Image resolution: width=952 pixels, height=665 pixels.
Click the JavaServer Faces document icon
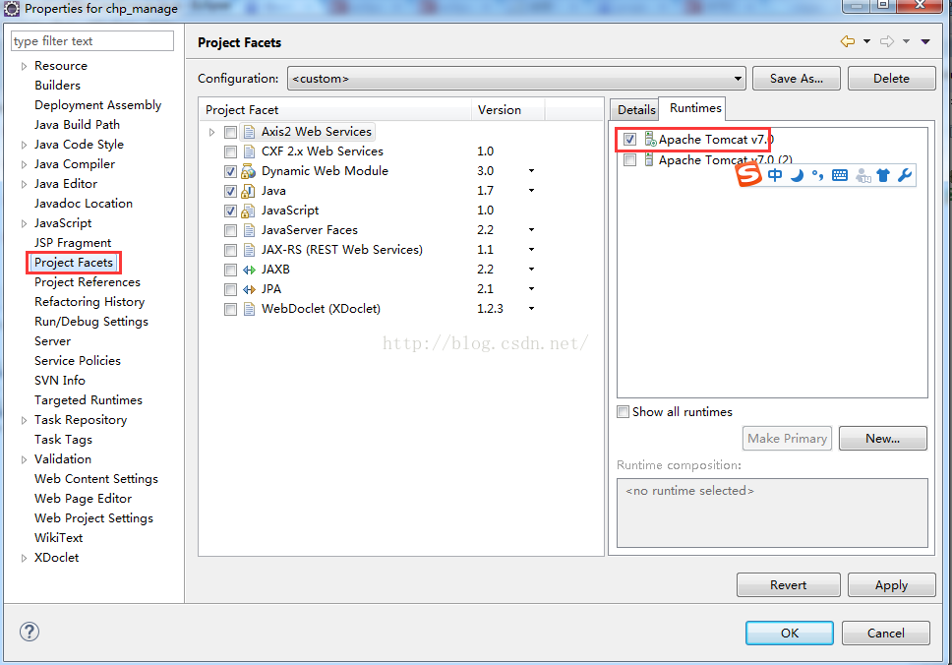249,230
